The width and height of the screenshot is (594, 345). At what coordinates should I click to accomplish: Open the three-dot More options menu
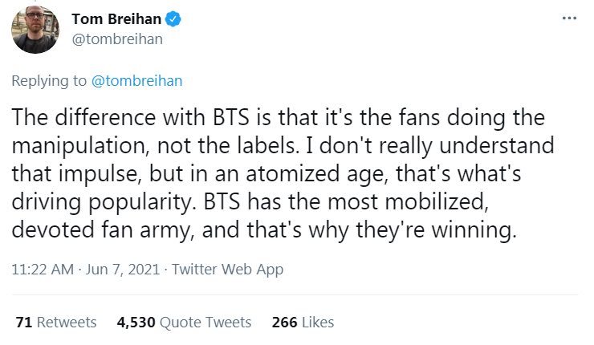click(x=569, y=18)
